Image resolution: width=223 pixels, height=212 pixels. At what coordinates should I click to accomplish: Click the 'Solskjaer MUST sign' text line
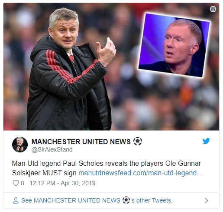tap(44, 173)
